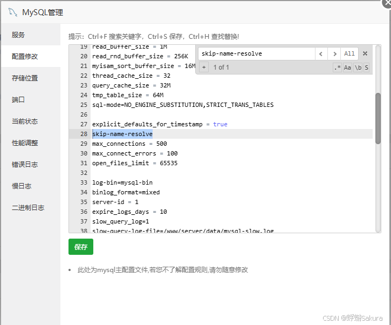The height and width of the screenshot is (325, 391).
Task: Open the 存储位置 tab
Action: [x=31, y=78]
